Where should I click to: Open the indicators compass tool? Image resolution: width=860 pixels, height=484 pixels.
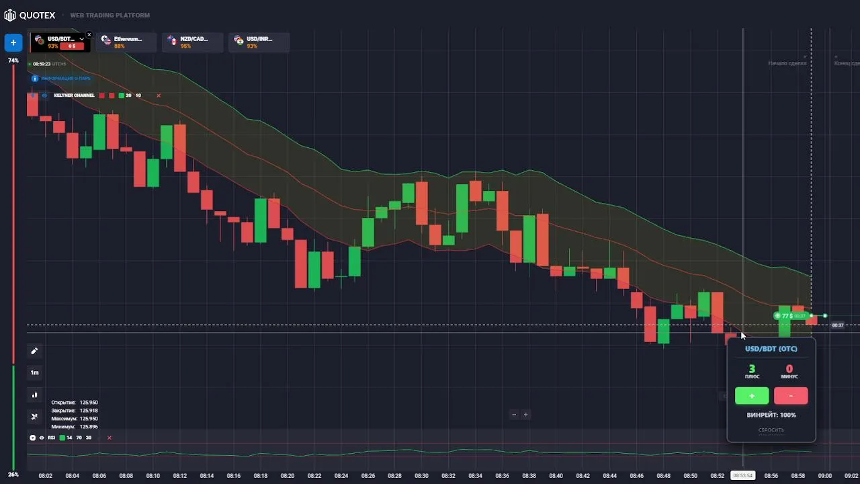pyautogui.click(x=34, y=417)
